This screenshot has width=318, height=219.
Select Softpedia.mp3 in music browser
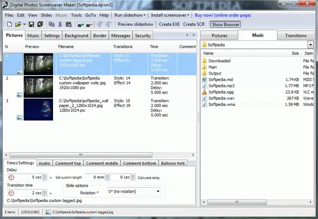[x=221, y=86]
